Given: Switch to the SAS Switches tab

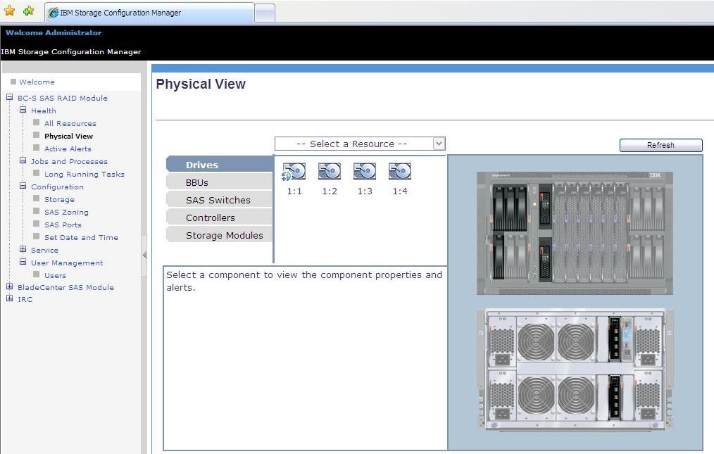Looking at the screenshot, I should click(220, 200).
